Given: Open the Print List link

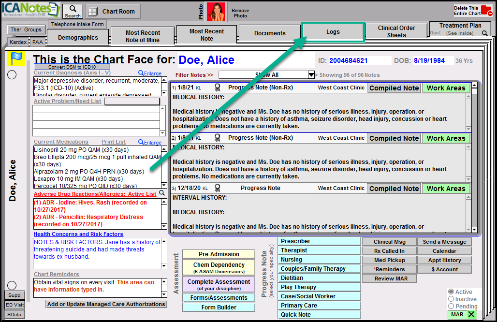Looking at the screenshot, I should 114,142.
